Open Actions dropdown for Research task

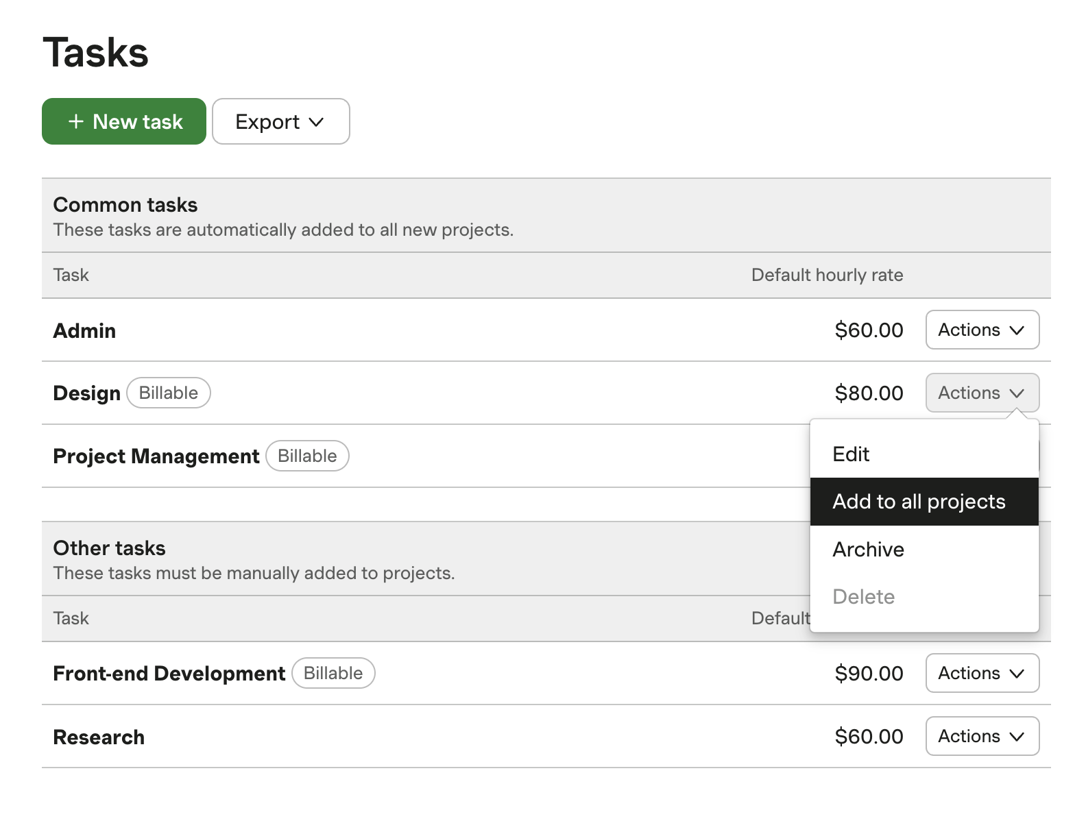[982, 736]
